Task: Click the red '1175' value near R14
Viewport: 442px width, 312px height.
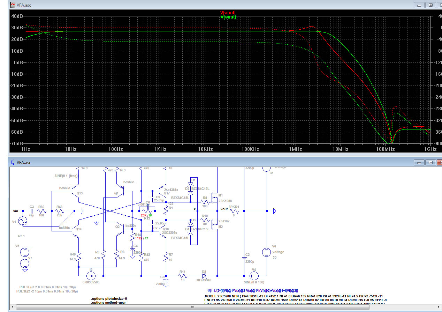Action: (x=138, y=238)
